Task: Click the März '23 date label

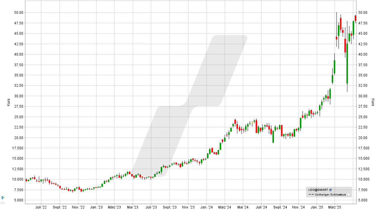Action: (x=115, y=207)
